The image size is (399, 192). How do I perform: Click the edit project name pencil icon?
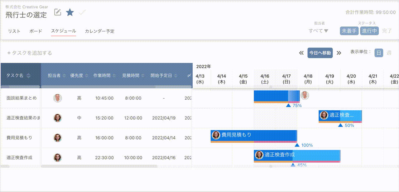pyautogui.click(x=58, y=12)
